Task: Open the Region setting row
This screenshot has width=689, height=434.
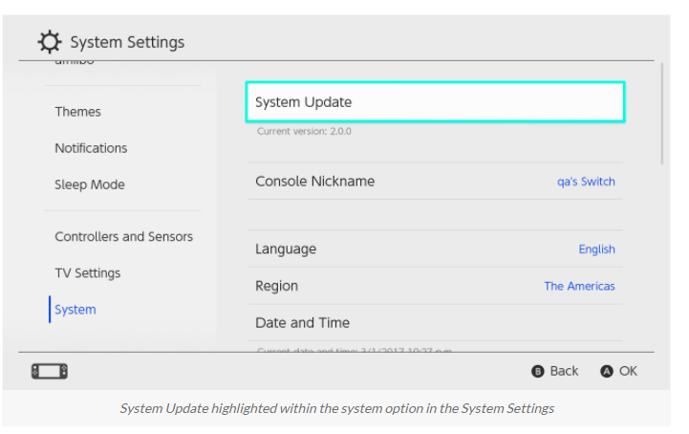Action: tap(435, 286)
